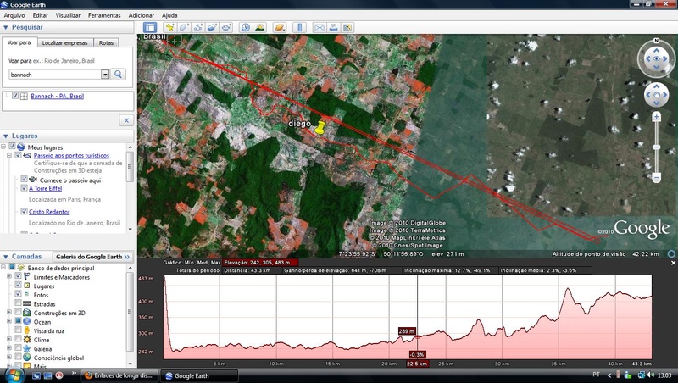The width and height of the screenshot is (678, 383).
Task: Click the north N compass indicator
Action: coord(656,41)
